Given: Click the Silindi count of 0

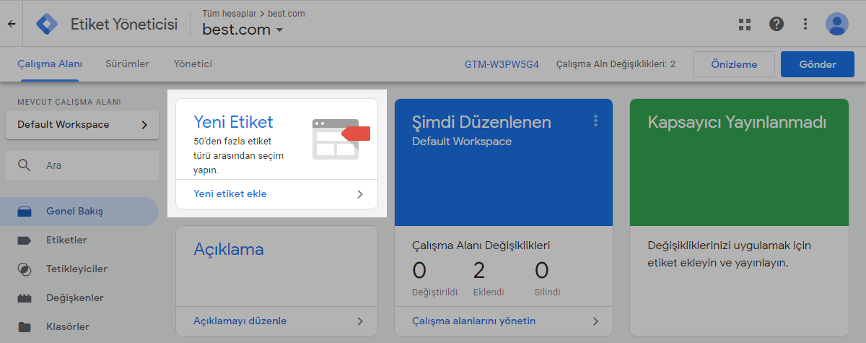Looking at the screenshot, I should click(x=542, y=271).
